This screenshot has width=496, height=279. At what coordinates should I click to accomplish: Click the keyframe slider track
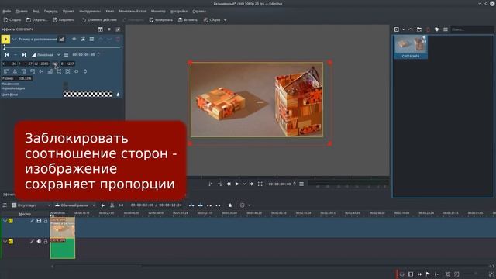tap(62, 48)
